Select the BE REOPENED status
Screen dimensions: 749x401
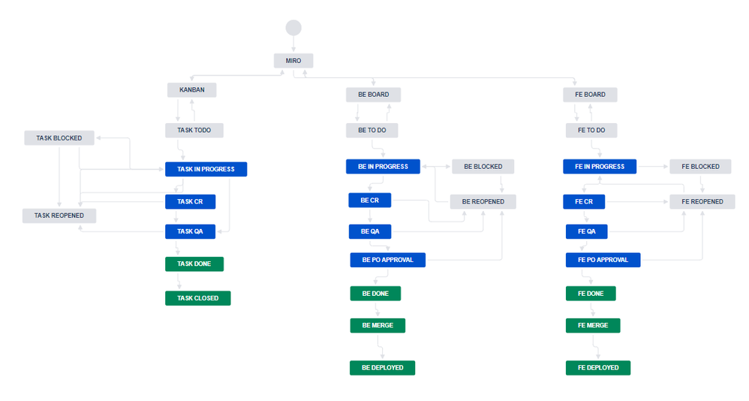tap(483, 202)
